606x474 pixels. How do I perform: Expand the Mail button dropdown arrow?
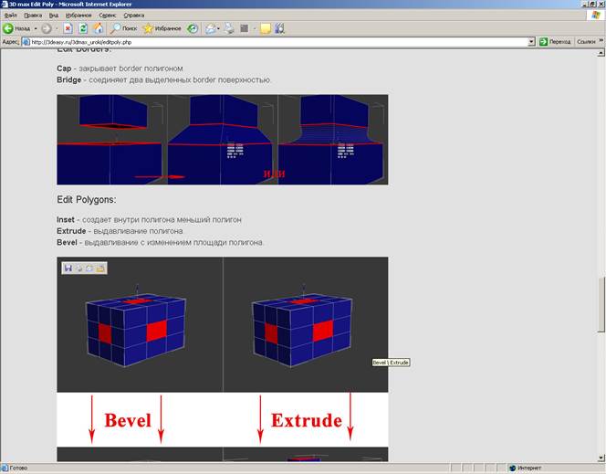(x=218, y=28)
